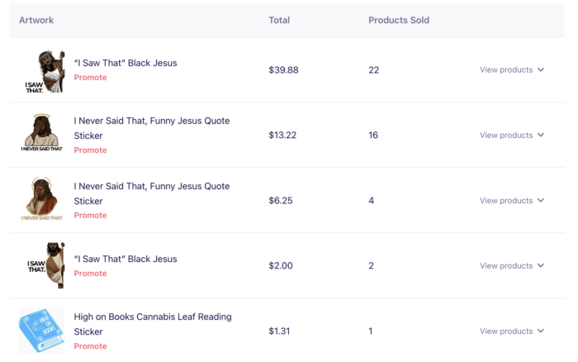
Task: Open the blue High on Books thumbnail
Action: click(41, 331)
